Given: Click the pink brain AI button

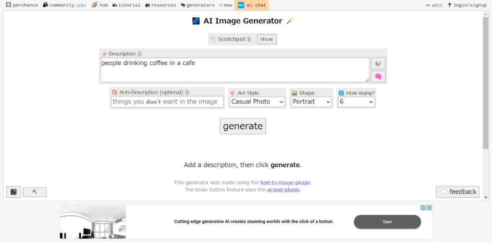Looking at the screenshot, I should tap(378, 77).
